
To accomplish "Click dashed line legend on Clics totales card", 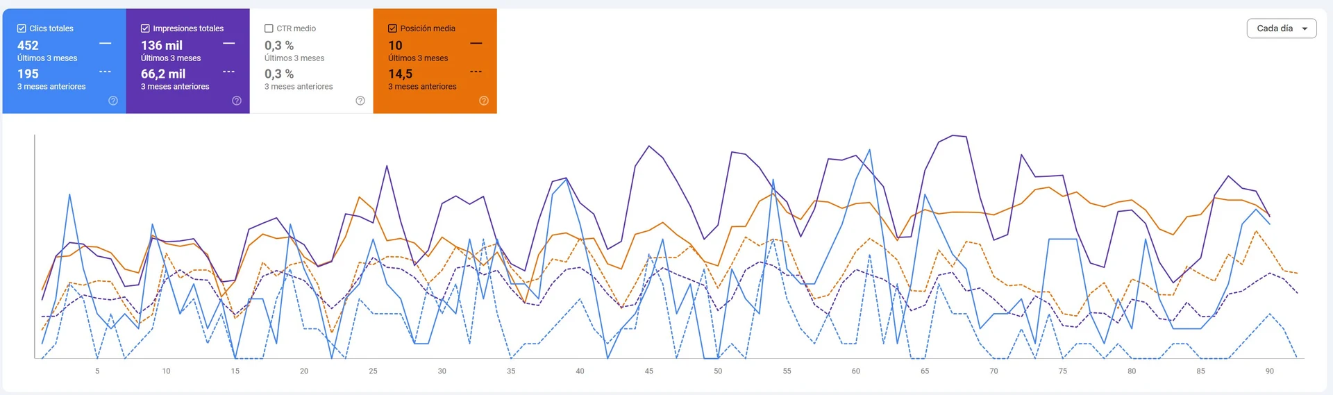I will click(x=106, y=72).
